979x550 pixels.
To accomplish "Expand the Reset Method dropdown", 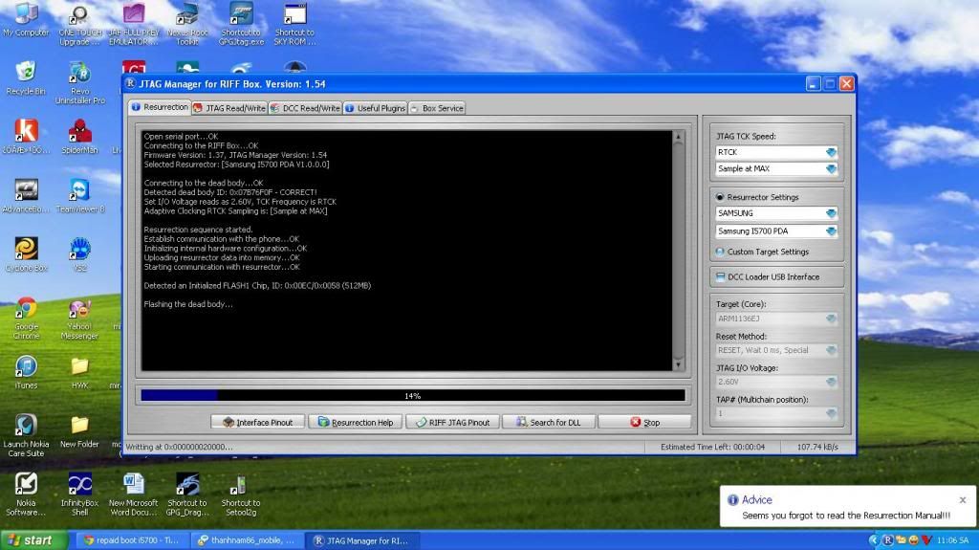I will 831,350.
